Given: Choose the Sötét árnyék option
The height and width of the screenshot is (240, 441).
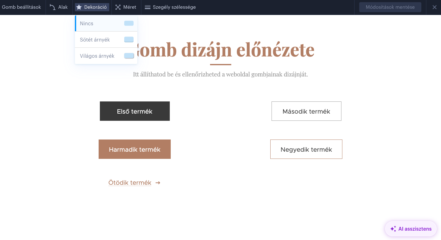Looking at the screenshot, I should (106, 40).
